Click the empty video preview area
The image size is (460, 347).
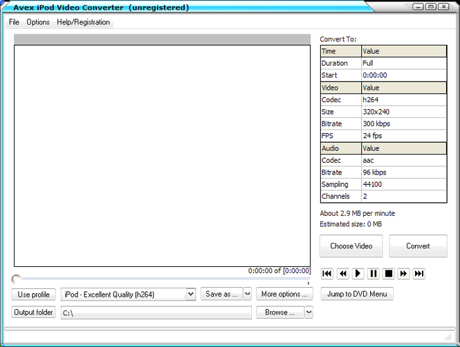163,156
